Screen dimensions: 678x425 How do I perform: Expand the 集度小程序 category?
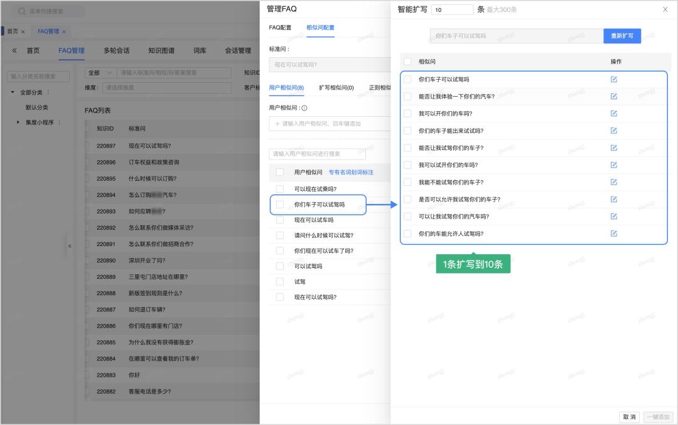pos(18,122)
